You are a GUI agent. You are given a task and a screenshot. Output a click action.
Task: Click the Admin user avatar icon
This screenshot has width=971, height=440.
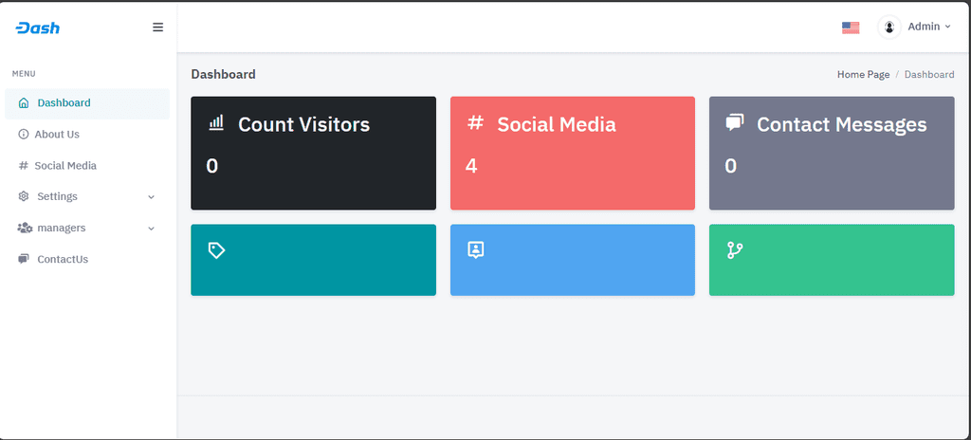(x=889, y=27)
